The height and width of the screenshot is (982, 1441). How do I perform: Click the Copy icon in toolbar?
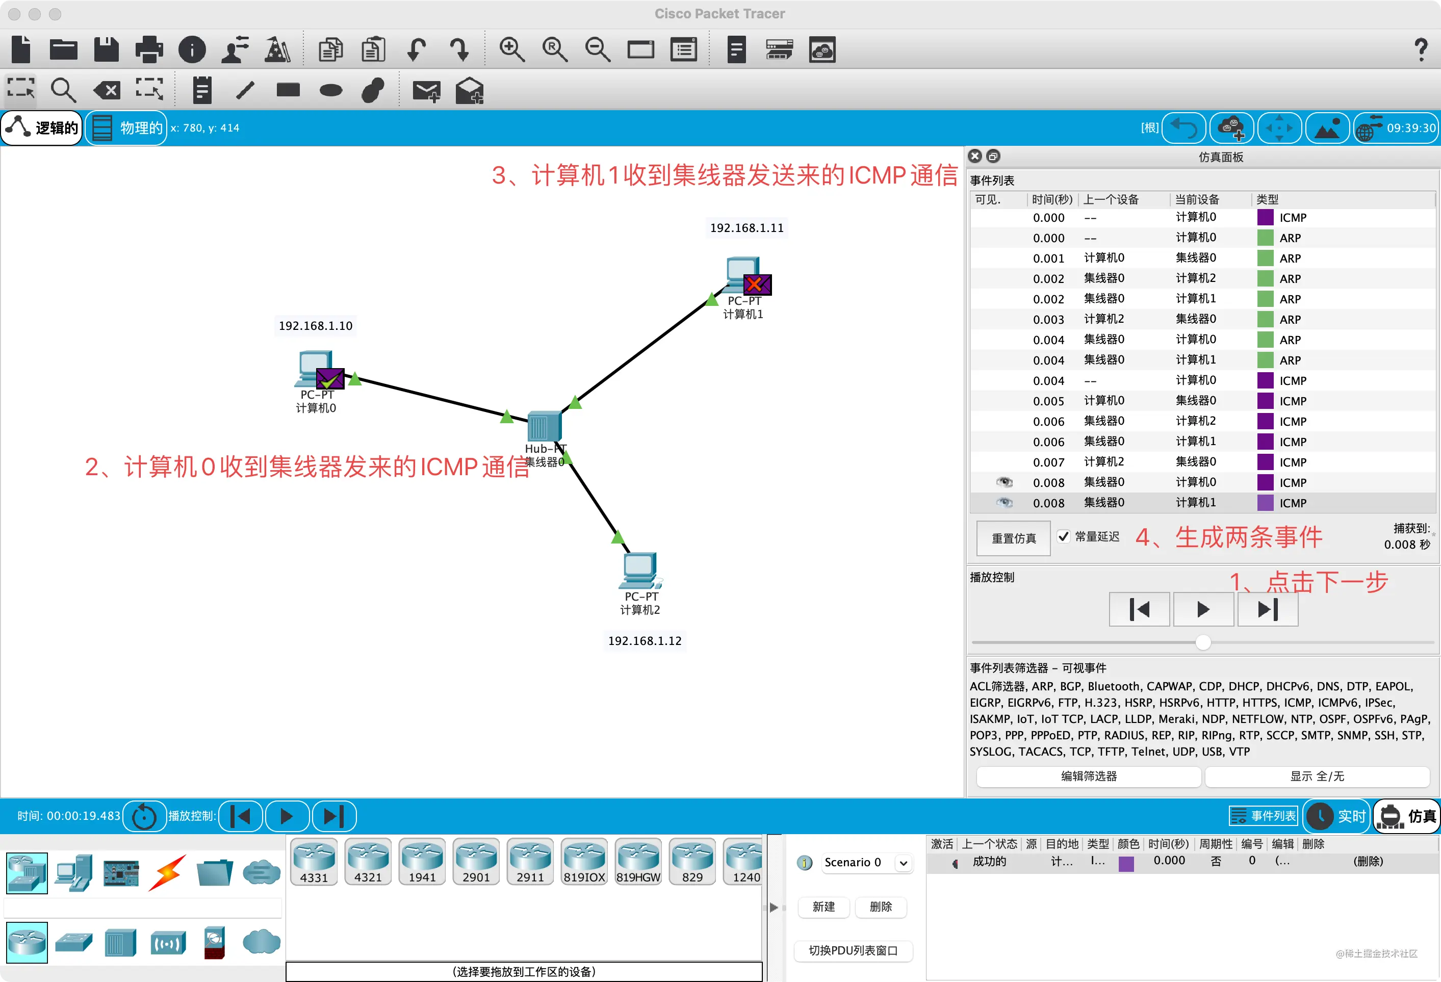[x=330, y=49]
